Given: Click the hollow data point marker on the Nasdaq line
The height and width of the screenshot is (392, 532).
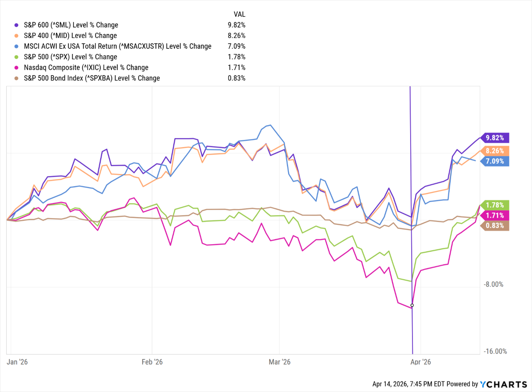Looking at the screenshot, I should click(x=412, y=305).
